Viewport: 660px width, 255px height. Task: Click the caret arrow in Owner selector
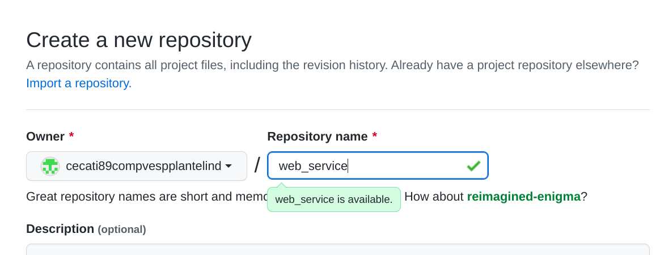tap(229, 166)
